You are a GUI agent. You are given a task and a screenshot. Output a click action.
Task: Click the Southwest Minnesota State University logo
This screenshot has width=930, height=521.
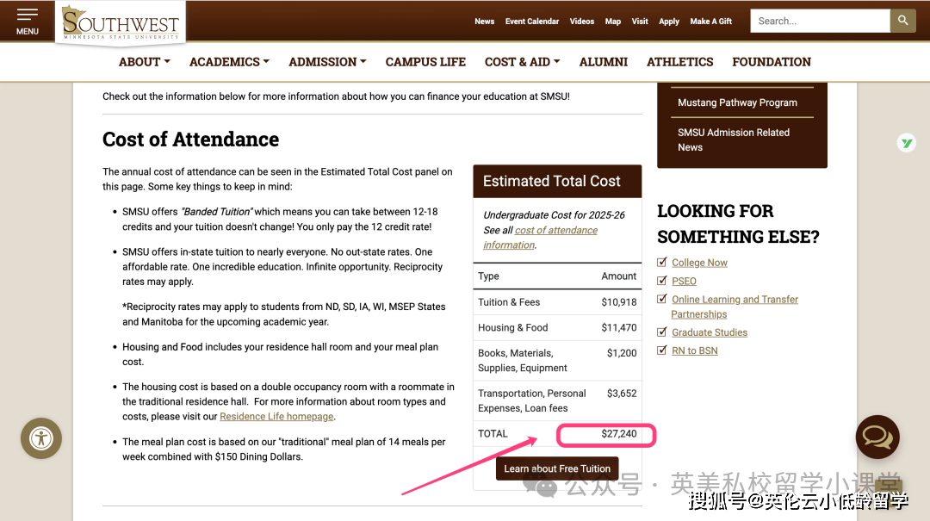tap(121, 22)
